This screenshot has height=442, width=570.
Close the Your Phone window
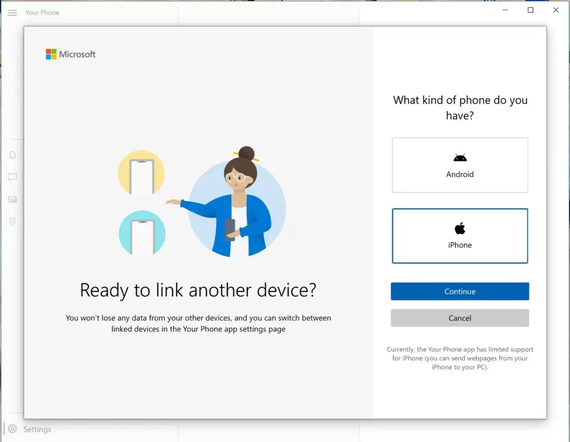pos(556,10)
